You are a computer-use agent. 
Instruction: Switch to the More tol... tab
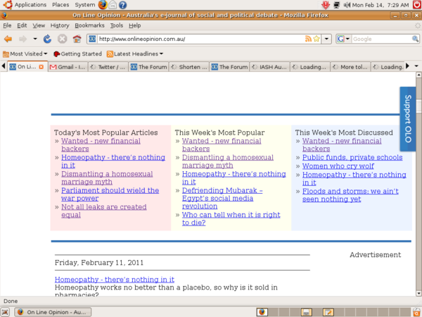tap(350, 67)
